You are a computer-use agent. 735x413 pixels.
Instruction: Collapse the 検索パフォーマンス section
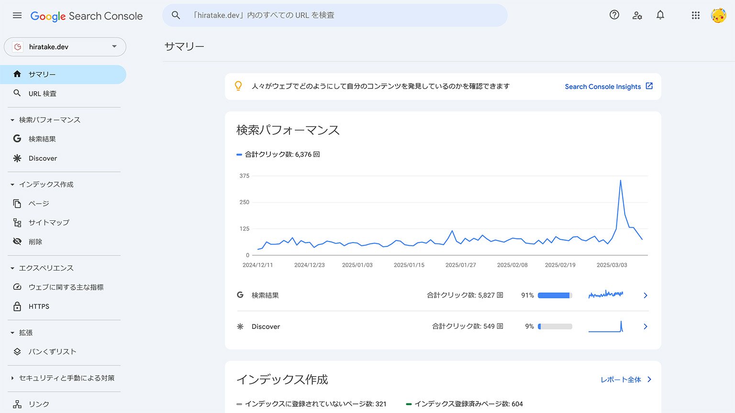coord(12,120)
